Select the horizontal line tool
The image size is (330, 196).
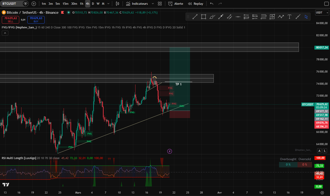pyautogui.click(x=238, y=17)
